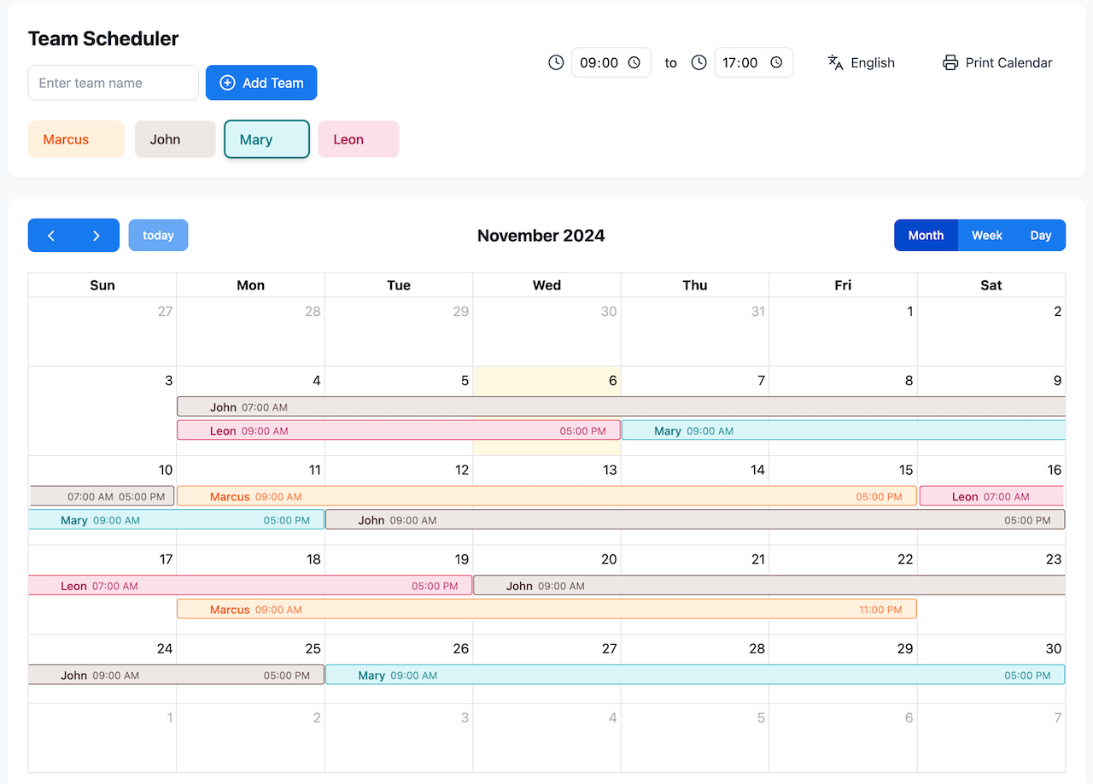Select the Month view tab

pos(926,236)
